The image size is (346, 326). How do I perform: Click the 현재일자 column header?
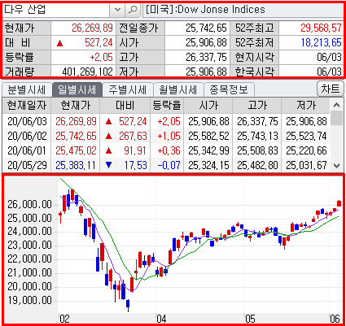coord(27,105)
